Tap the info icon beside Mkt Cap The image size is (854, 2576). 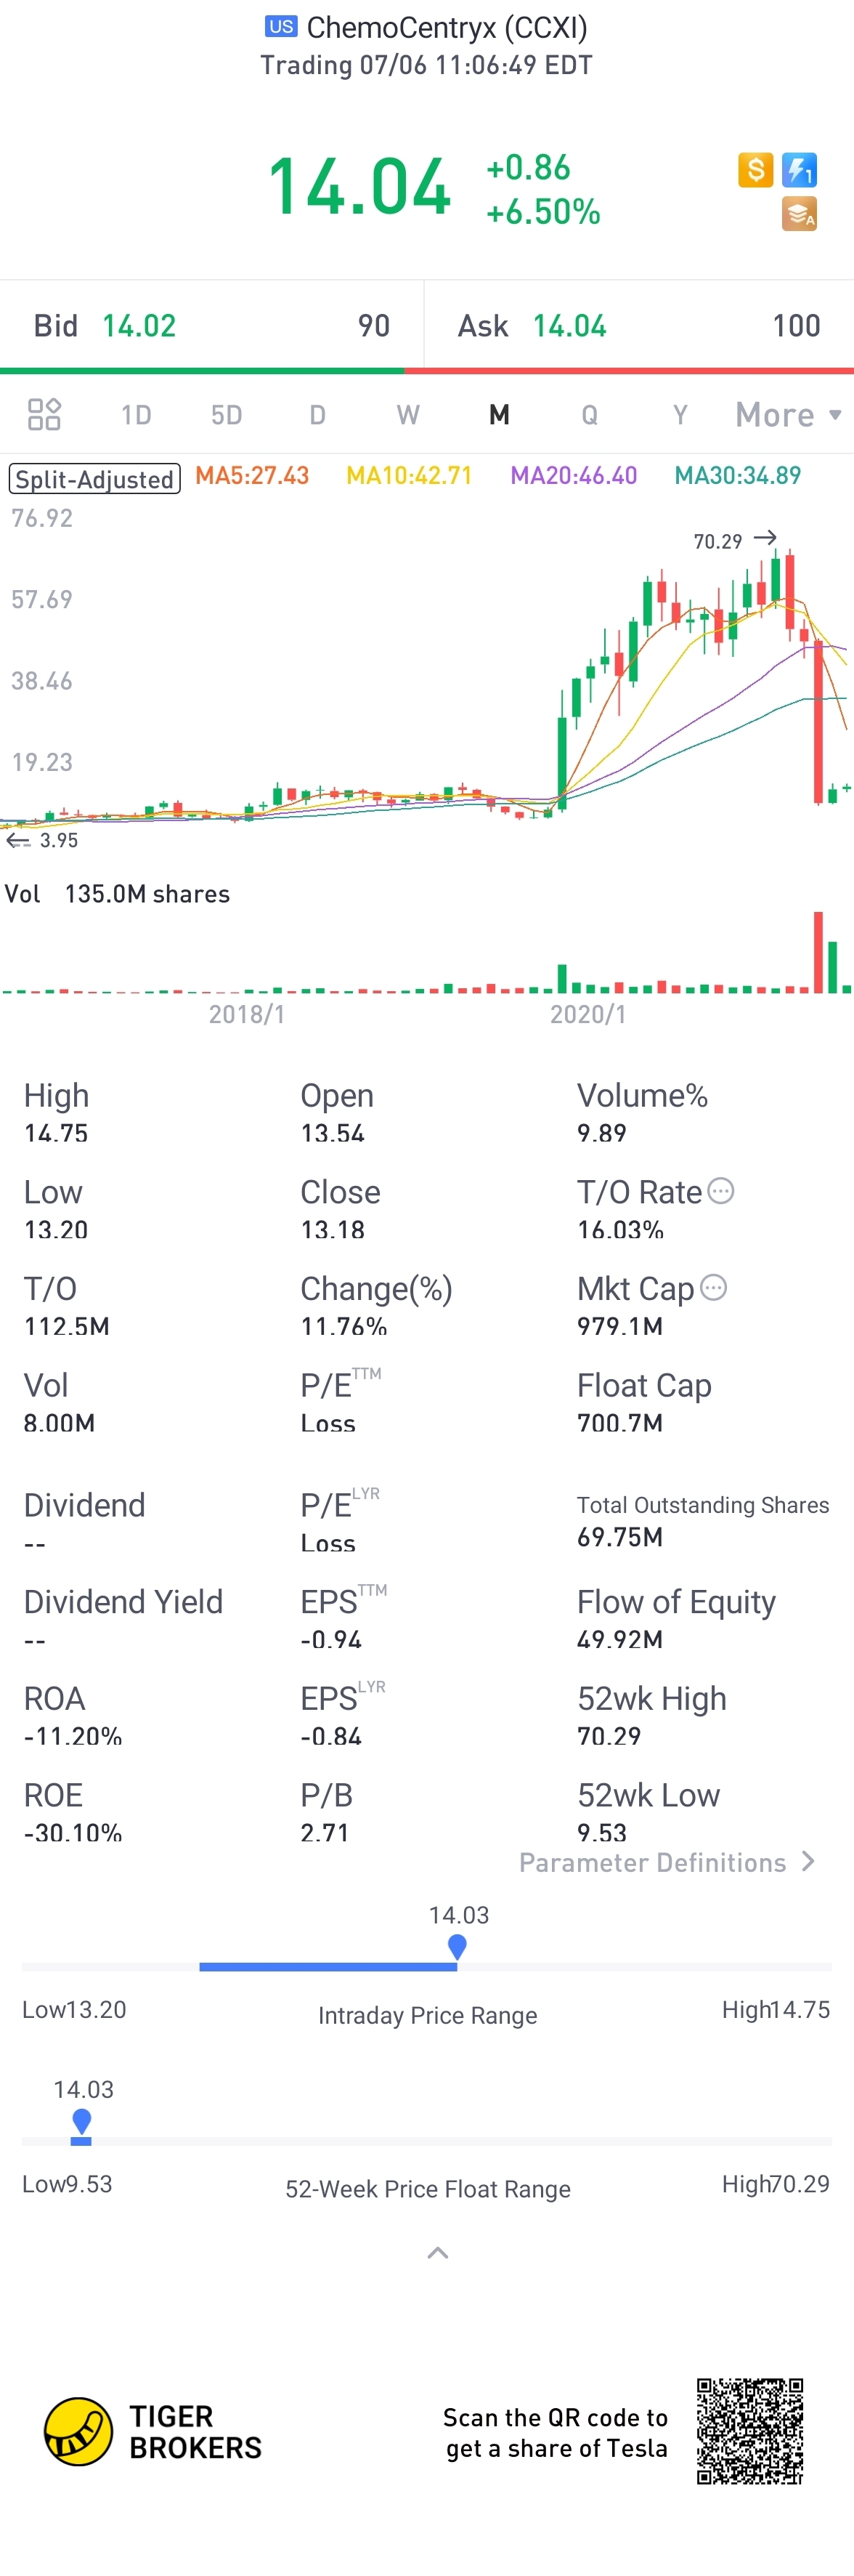(x=713, y=1287)
